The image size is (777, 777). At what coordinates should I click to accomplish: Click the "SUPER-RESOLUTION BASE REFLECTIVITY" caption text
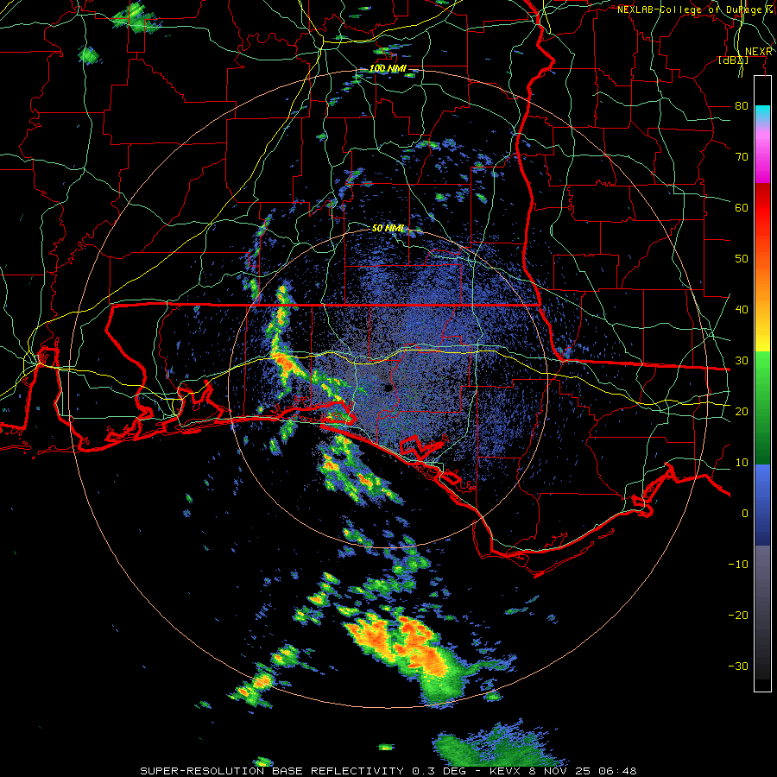(272, 771)
